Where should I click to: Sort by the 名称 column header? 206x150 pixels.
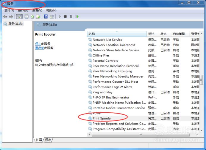117,34
